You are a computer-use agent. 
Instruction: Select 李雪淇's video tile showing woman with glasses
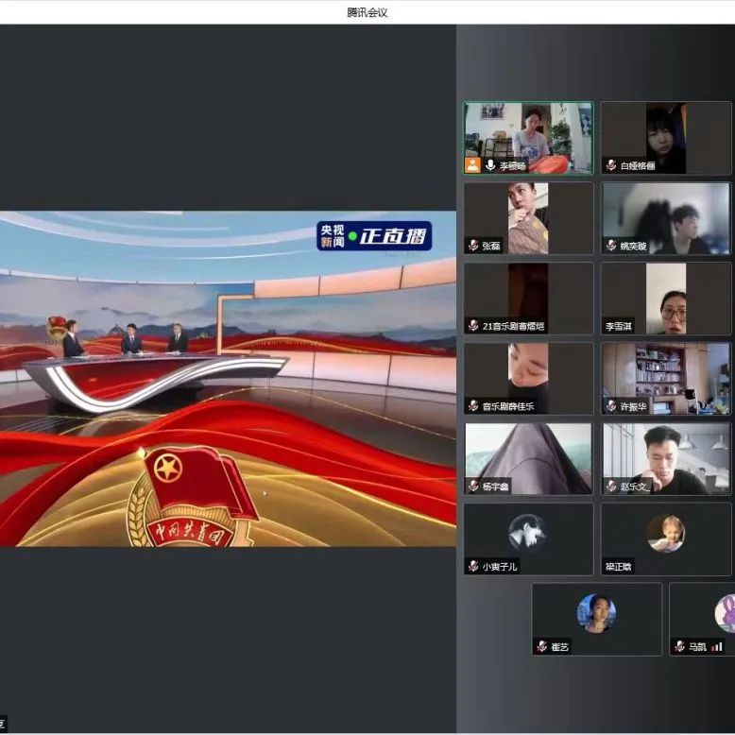coord(666,299)
